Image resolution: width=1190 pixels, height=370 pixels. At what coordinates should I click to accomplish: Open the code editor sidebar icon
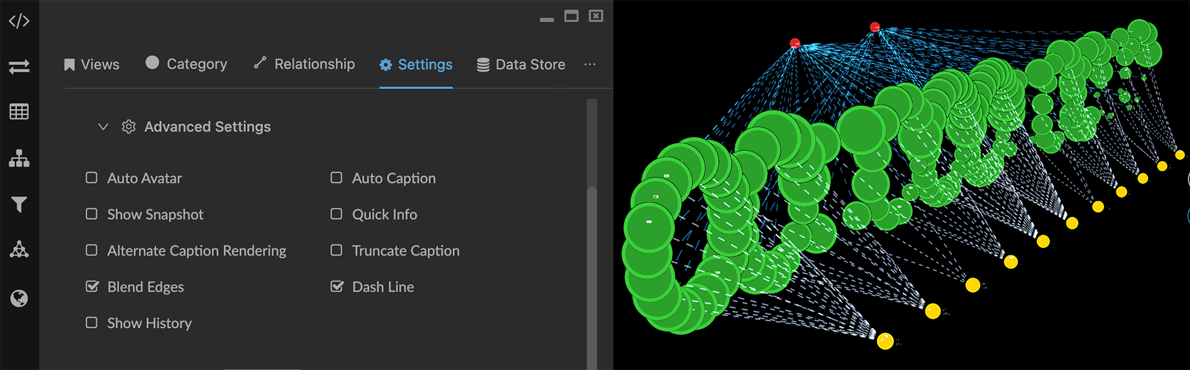19,21
